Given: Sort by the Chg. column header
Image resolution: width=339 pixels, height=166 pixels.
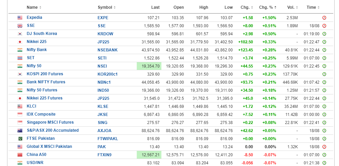Looking at the screenshot, I should click(247, 7).
